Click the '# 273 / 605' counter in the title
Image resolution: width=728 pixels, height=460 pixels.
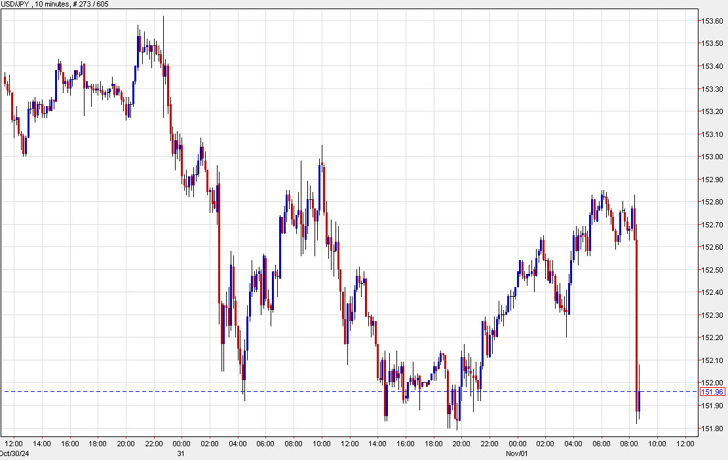pos(91,4)
